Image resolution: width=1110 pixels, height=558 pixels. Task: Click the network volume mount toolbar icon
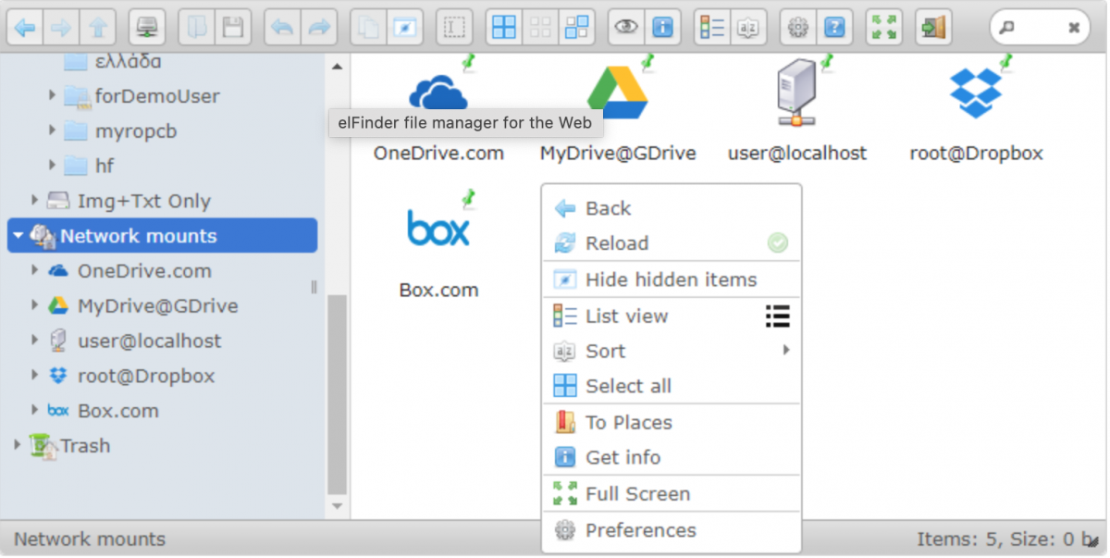(x=146, y=28)
